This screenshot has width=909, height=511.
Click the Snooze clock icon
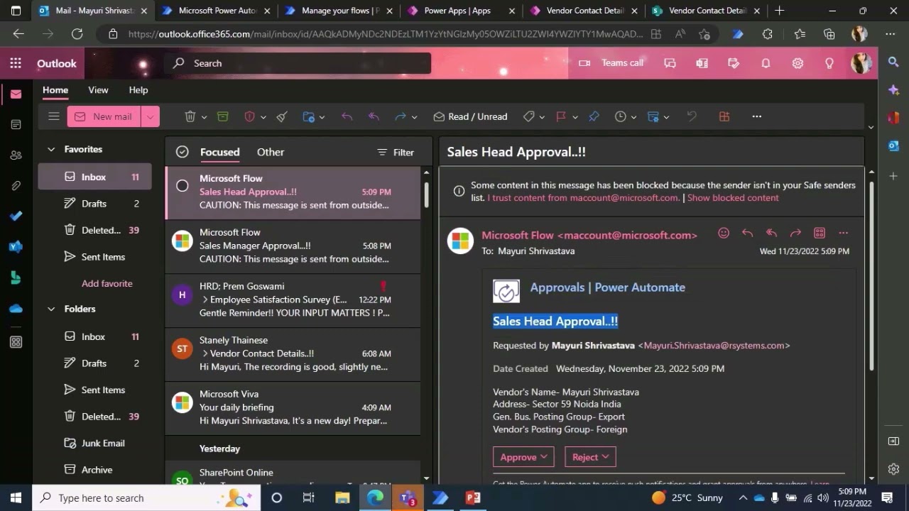[621, 116]
